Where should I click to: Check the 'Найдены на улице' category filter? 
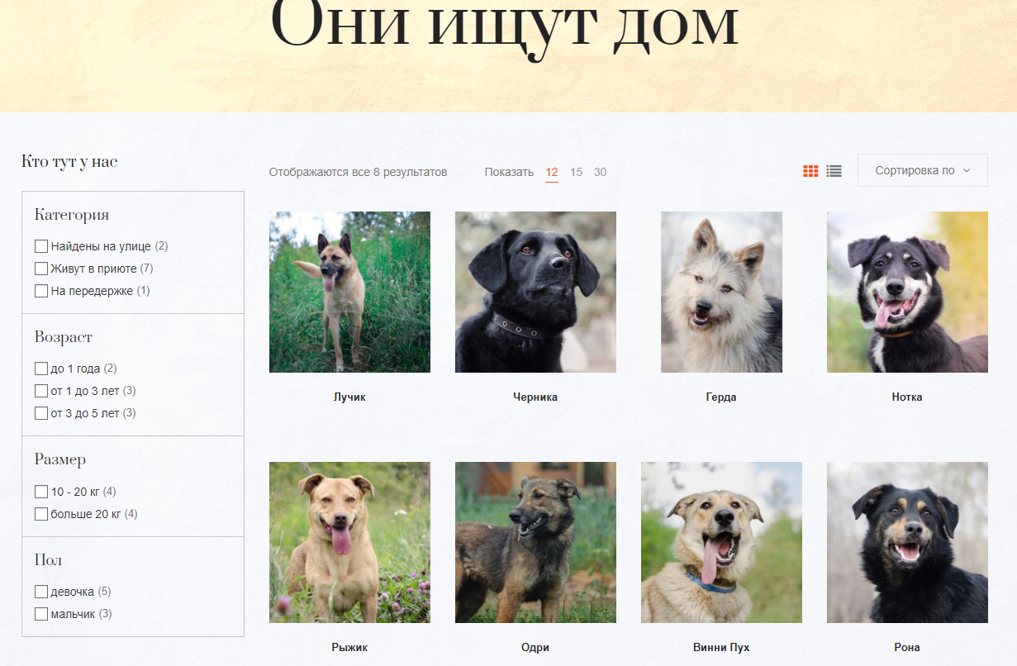tap(41, 246)
